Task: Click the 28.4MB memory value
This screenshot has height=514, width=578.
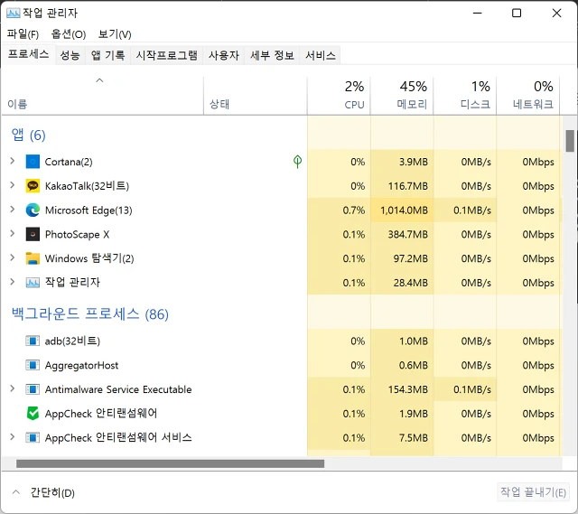Action: 410,283
